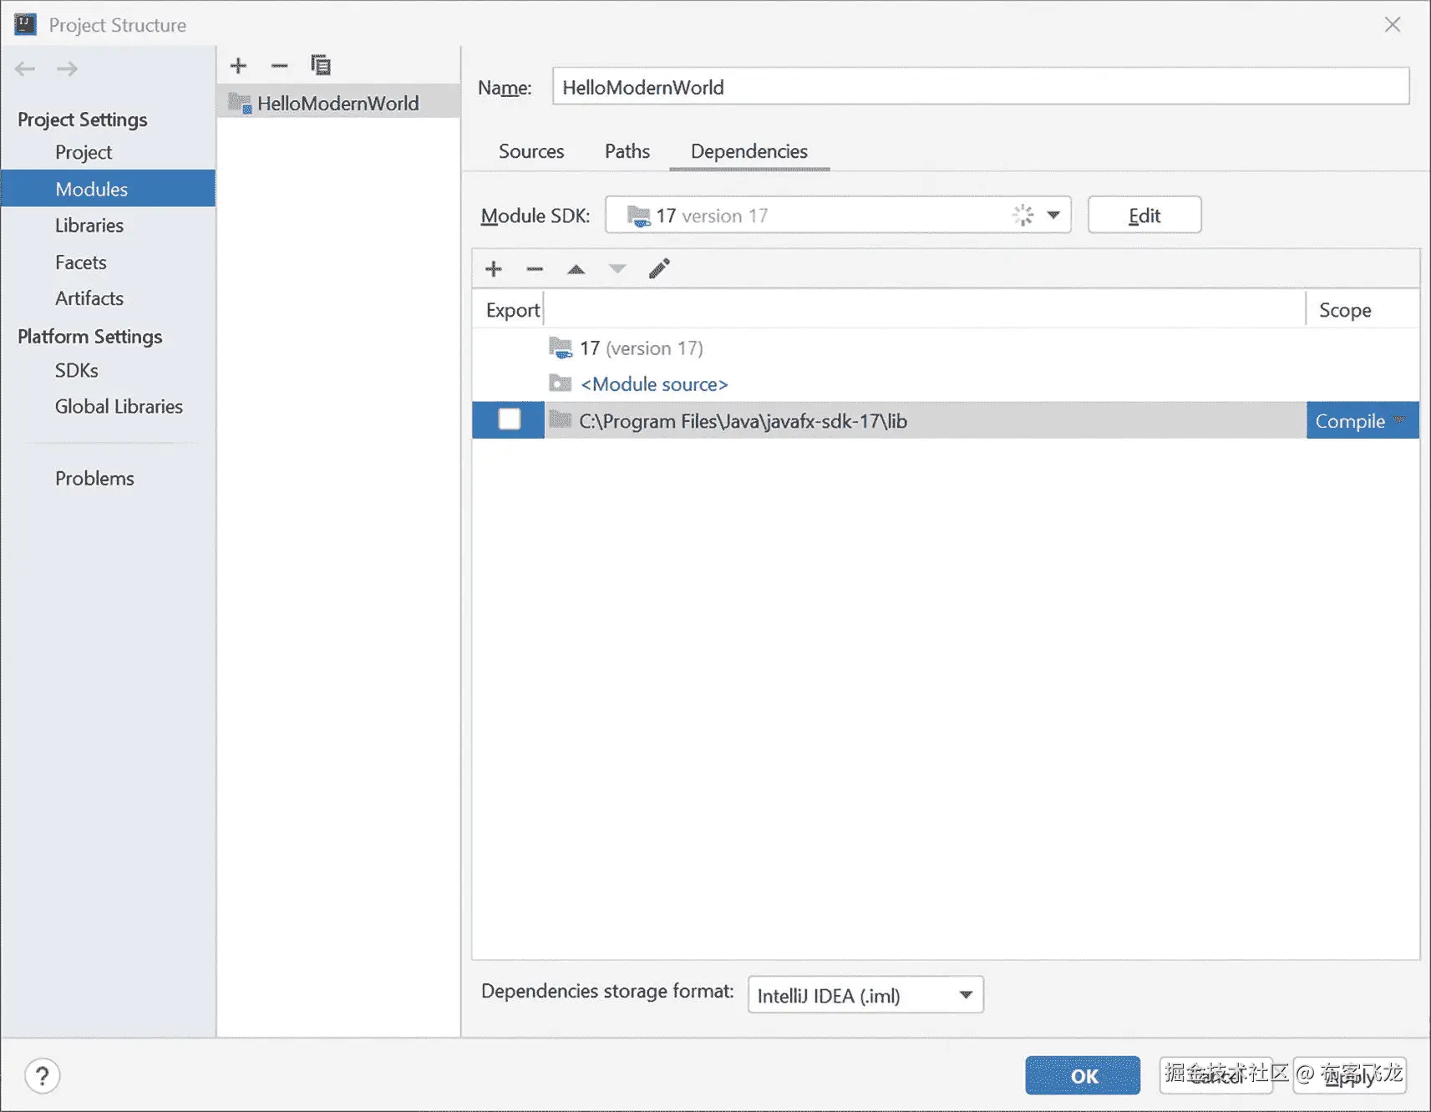
Task: Show the Problems list
Action: click(x=94, y=479)
